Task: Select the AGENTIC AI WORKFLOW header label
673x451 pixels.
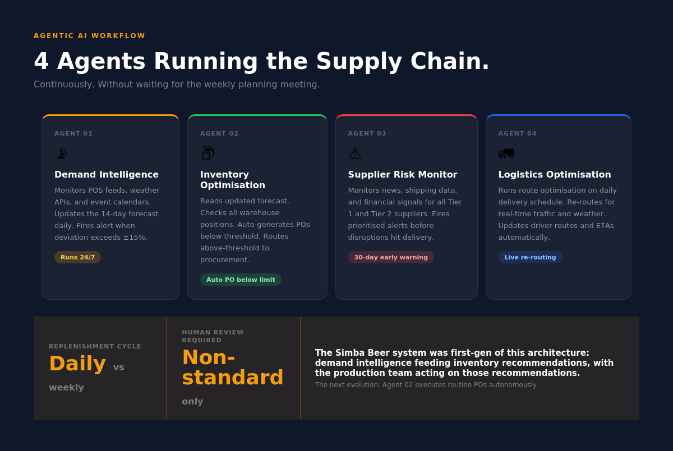Action: (90, 36)
